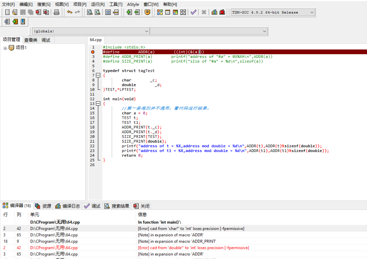Open the Find dialog
The image size is (367, 259).
click(90, 12)
